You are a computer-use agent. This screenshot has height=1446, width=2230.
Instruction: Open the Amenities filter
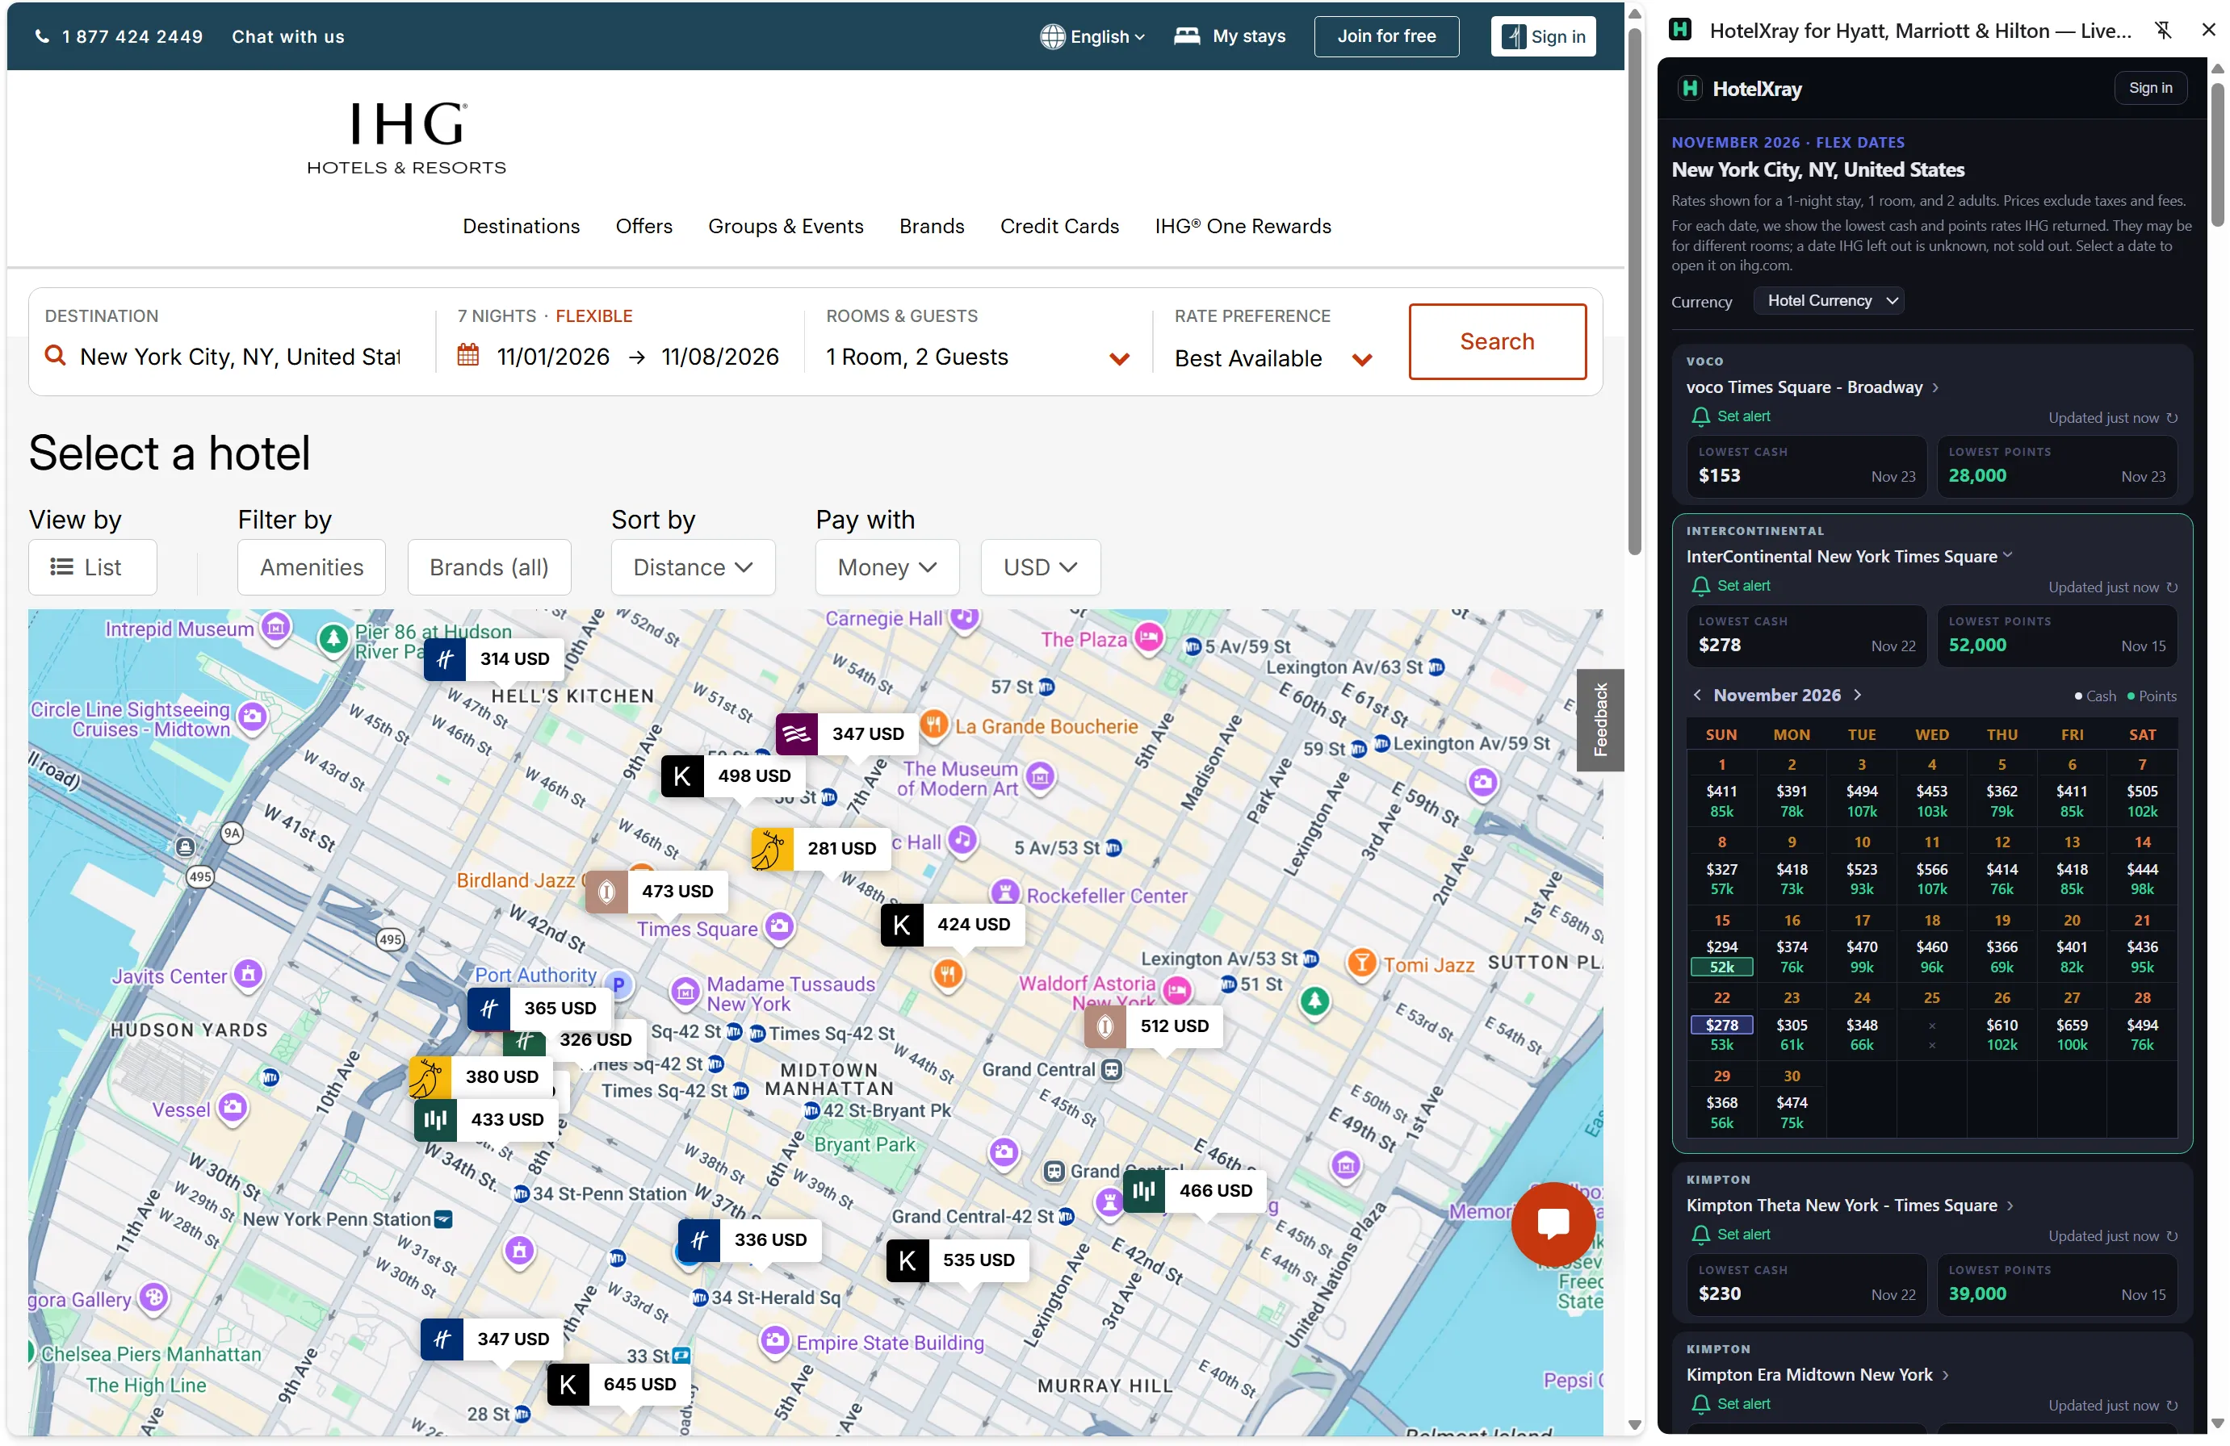[311, 567]
